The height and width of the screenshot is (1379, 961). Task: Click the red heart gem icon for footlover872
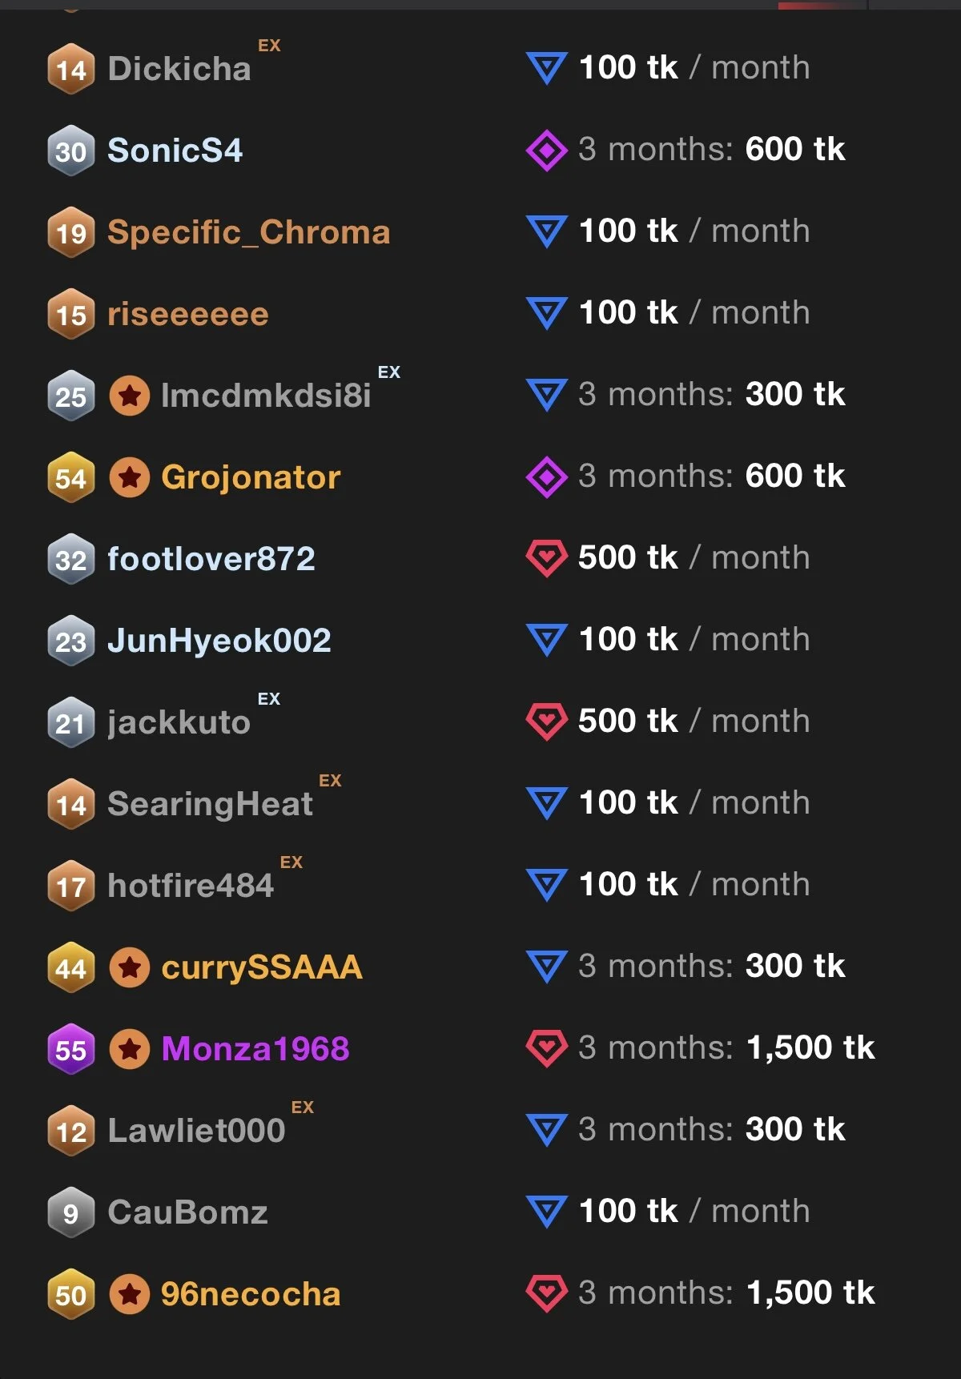tap(547, 558)
